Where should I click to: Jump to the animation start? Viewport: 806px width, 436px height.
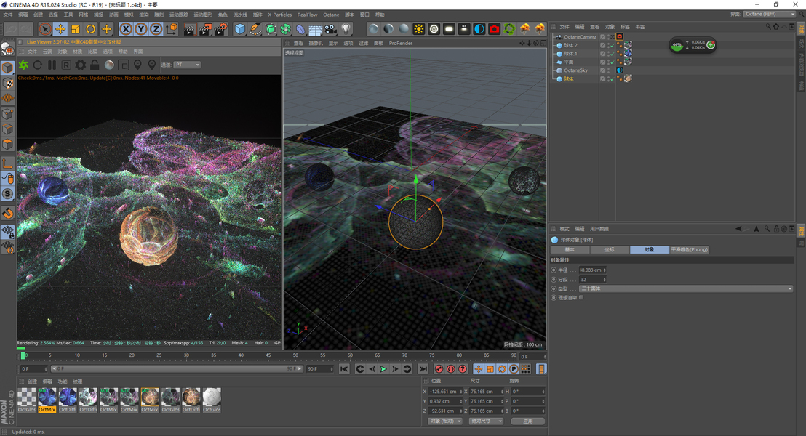344,368
